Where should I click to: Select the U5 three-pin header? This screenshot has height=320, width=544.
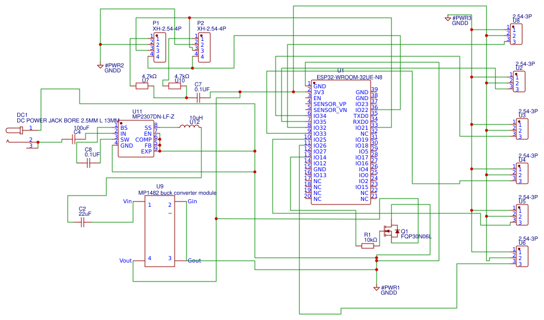click(x=522, y=215)
